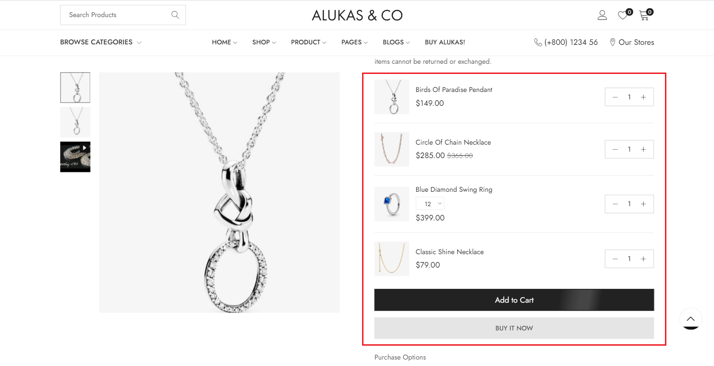This screenshot has width=714, height=366.
Task: Expand the Shop menu
Action: pos(264,42)
